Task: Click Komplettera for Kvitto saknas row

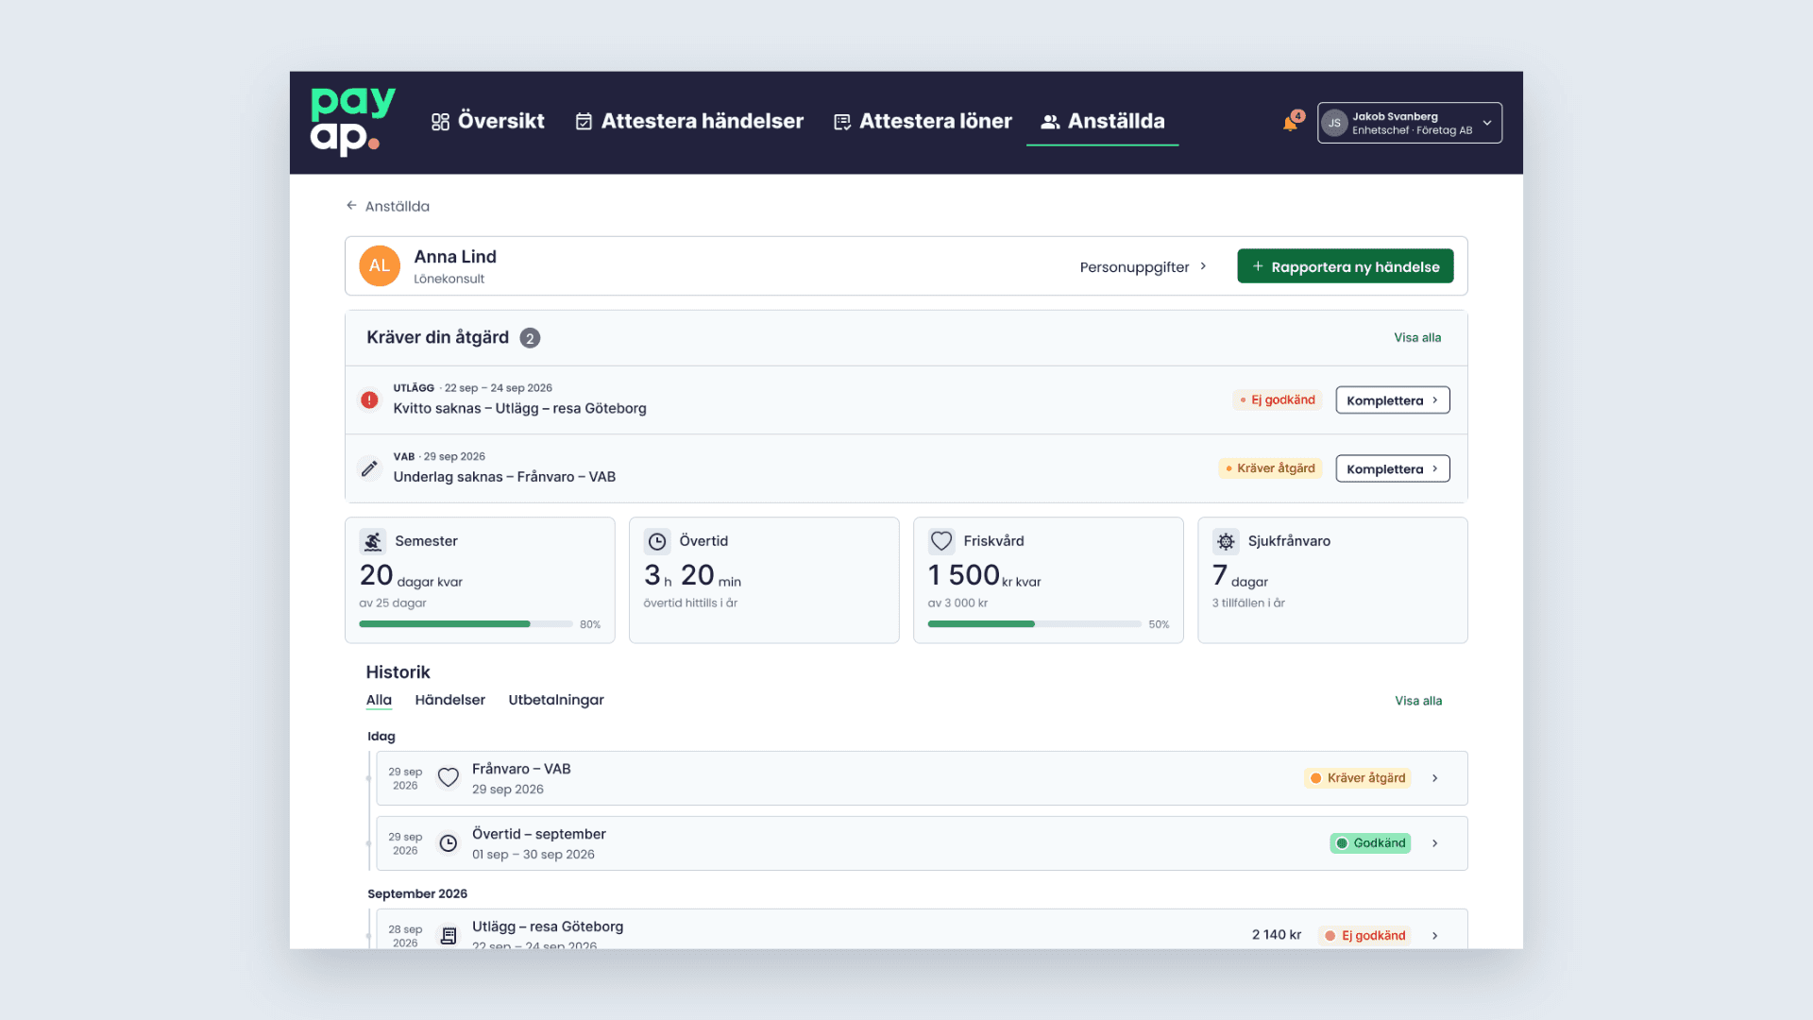Action: pyautogui.click(x=1393, y=400)
